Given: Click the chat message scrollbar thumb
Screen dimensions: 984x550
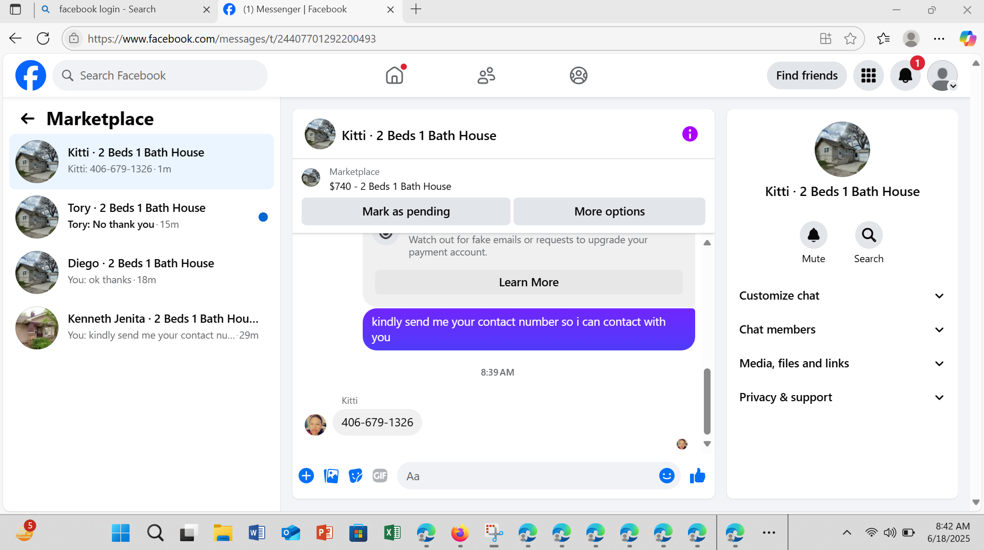Looking at the screenshot, I should (x=707, y=401).
